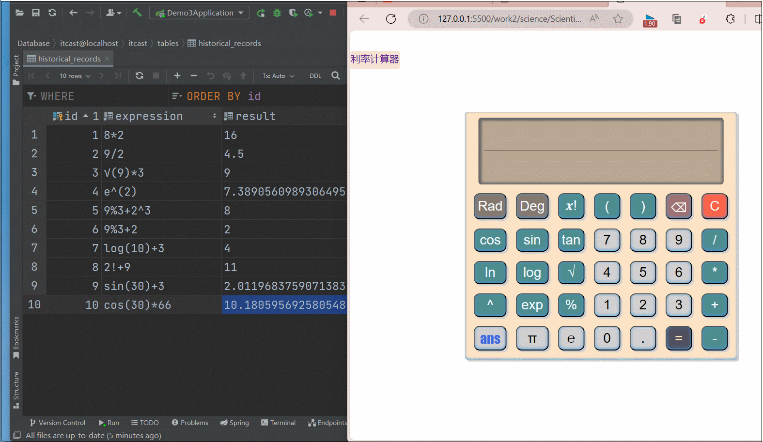
Task: Open the Demo3Application run configuration dropdown
Action: coord(200,13)
